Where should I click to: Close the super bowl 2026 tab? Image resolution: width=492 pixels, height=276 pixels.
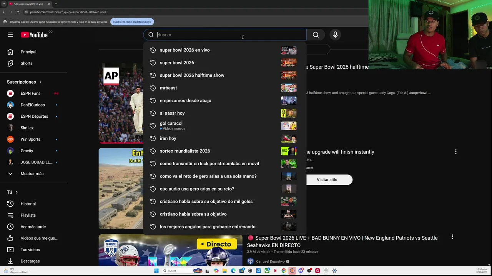[x=49, y=4]
